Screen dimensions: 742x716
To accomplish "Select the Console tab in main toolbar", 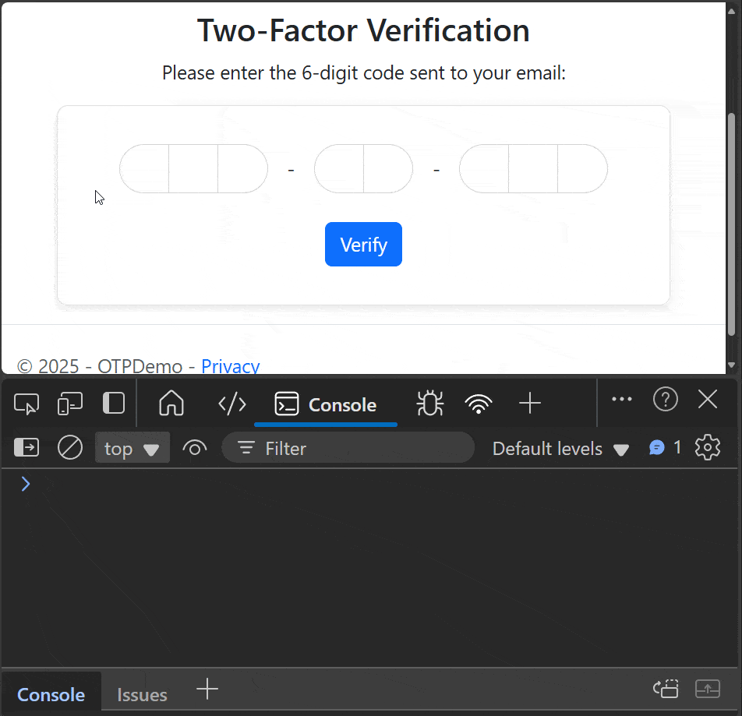I will (326, 404).
